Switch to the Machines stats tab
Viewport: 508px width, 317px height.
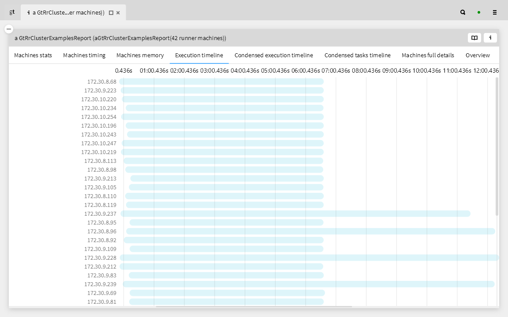click(x=33, y=55)
